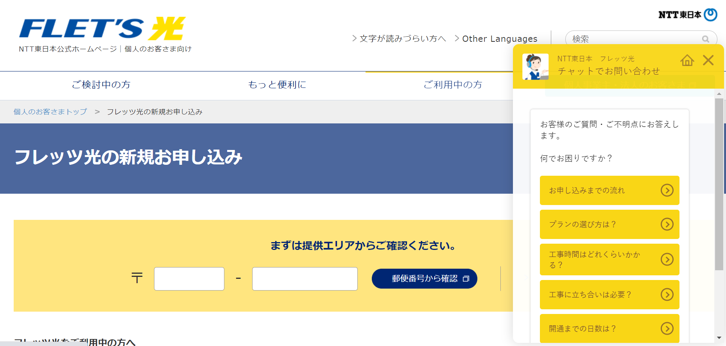The image size is (726, 346).
Task: Click the arrow icon on 工事に立ち合いは必要？
Action: tap(667, 294)
